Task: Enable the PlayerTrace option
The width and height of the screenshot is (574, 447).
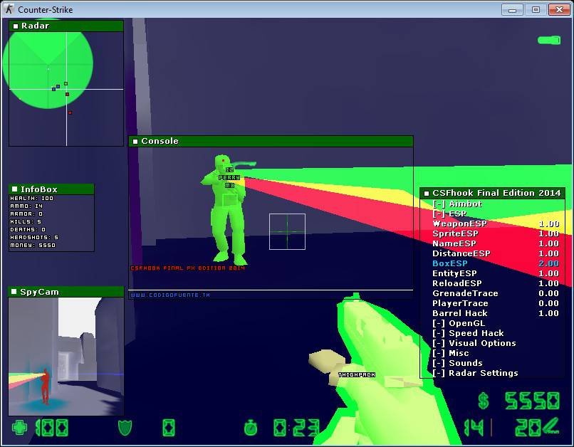Action: click(x=460, y=303)
